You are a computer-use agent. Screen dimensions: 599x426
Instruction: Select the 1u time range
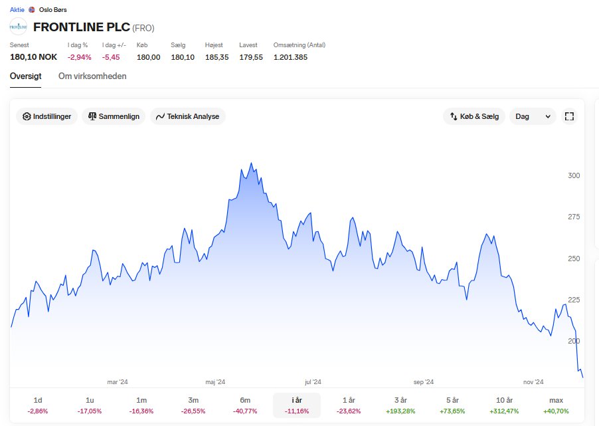tap(90, 405)
